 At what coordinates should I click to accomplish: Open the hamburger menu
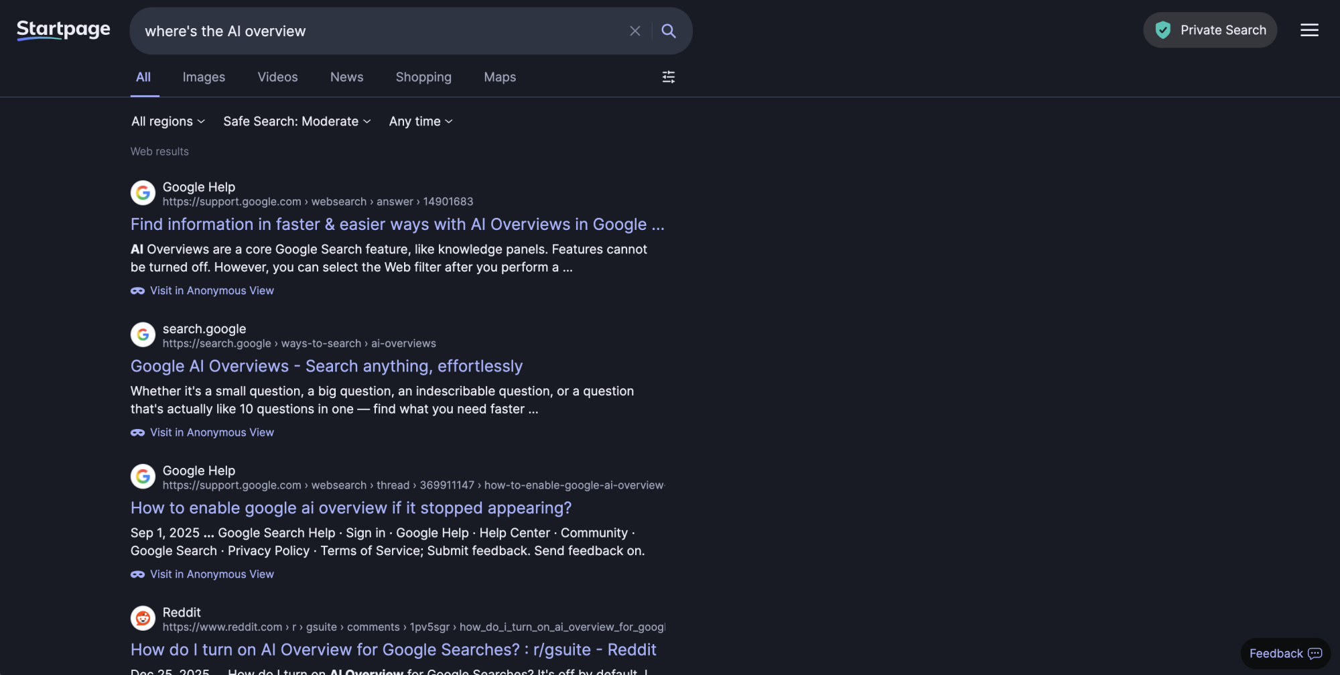tap(1309, 30)
